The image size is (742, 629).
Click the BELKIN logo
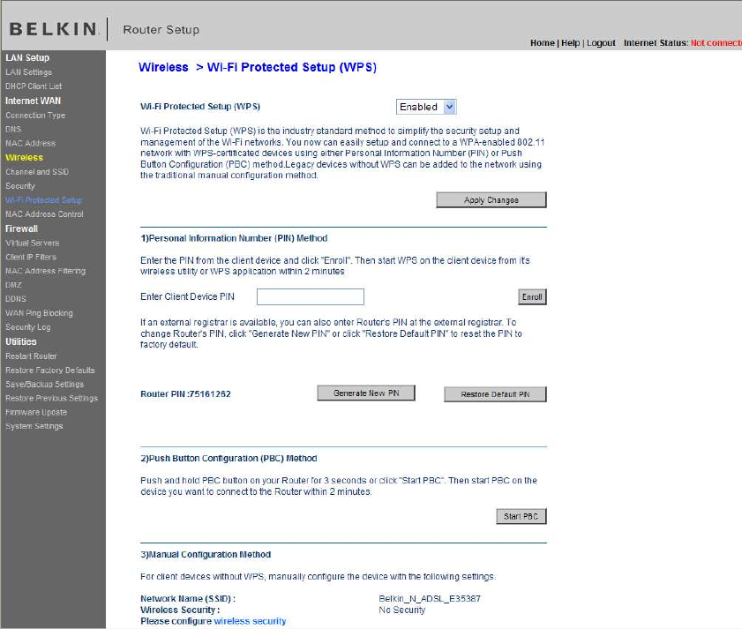54,29
